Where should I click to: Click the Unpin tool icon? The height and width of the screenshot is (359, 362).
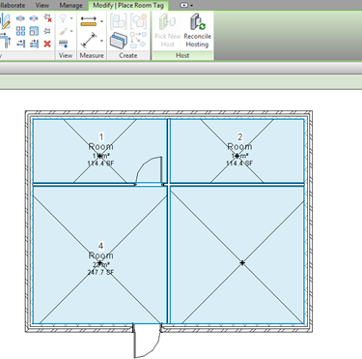[47, 18]
